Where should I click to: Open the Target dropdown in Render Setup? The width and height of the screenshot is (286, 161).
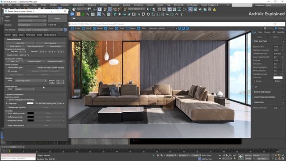point(32,17)
